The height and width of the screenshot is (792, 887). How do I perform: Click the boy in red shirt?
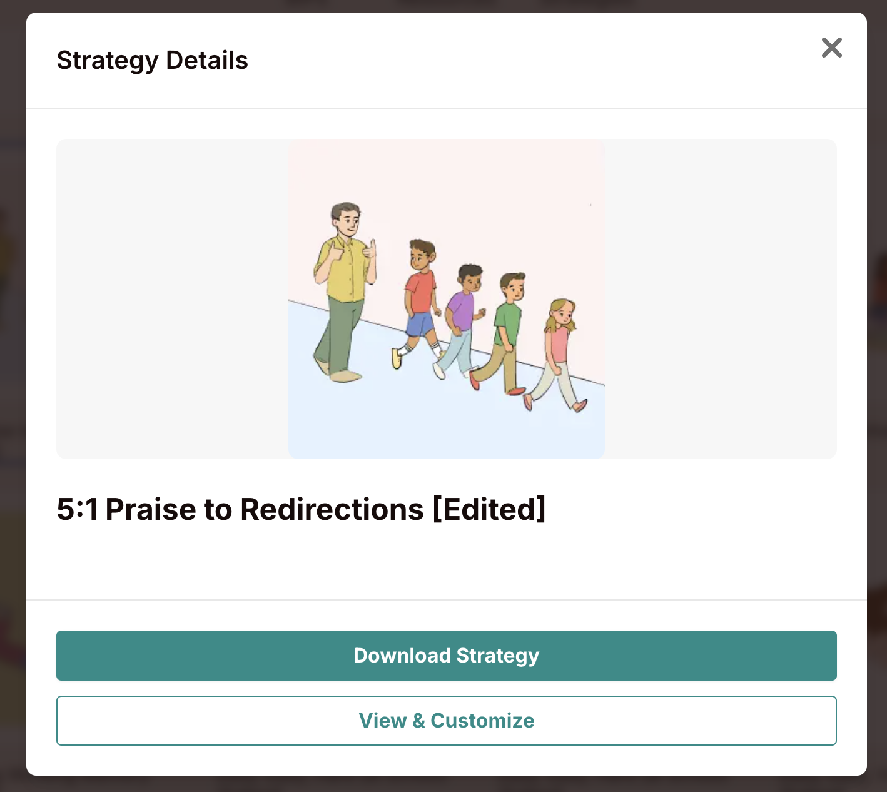click(x=420, y=294)
